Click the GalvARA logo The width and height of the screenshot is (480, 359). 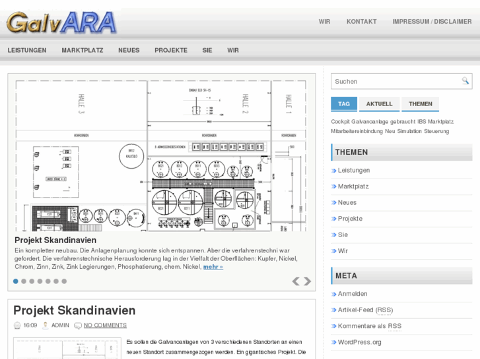coord(61,22)
